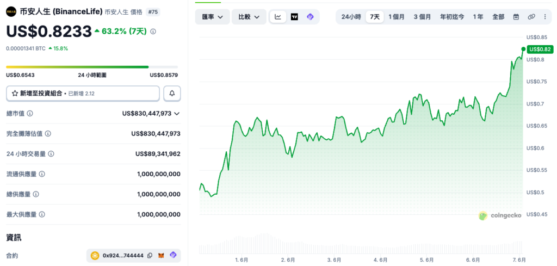Open price alert bell button
Screen dimensions: 557x266
click(x=172, y=94)
